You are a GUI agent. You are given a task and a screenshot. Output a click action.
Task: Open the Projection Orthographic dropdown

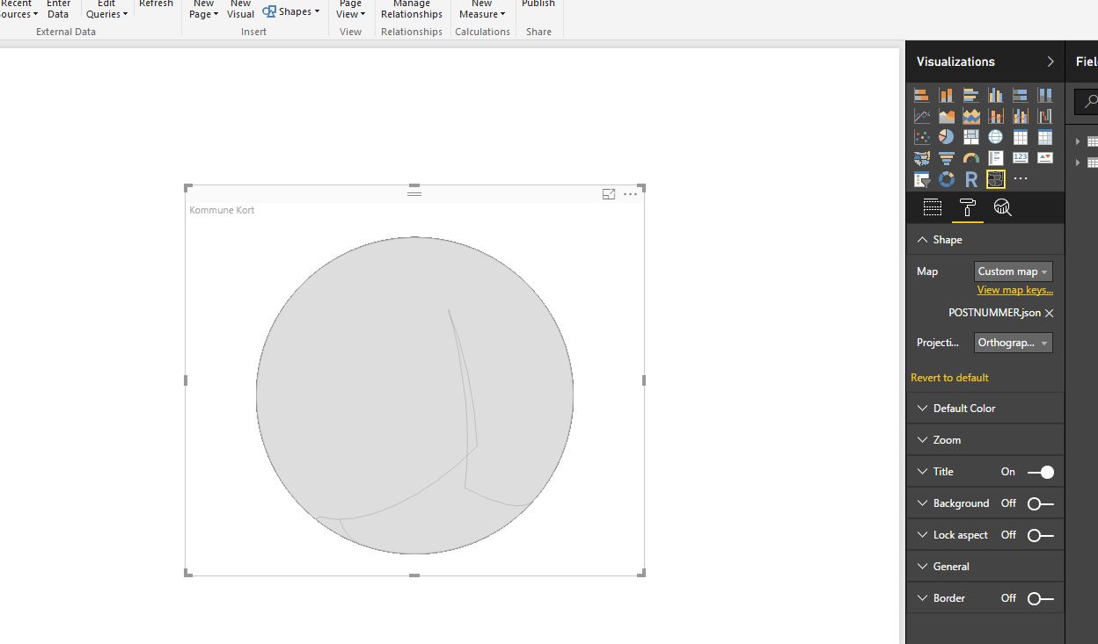[1013, 343]
